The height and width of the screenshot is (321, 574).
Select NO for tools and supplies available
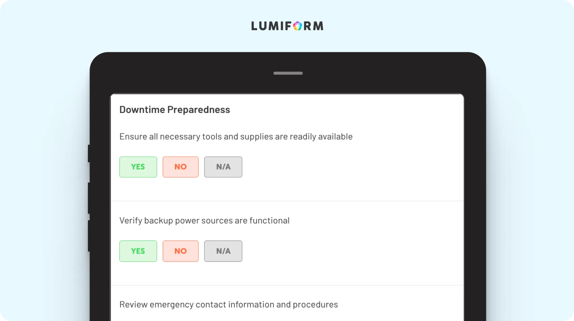click(x=180, y=167)
